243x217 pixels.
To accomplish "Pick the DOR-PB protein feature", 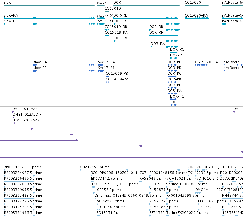I will tap(172, 82).
